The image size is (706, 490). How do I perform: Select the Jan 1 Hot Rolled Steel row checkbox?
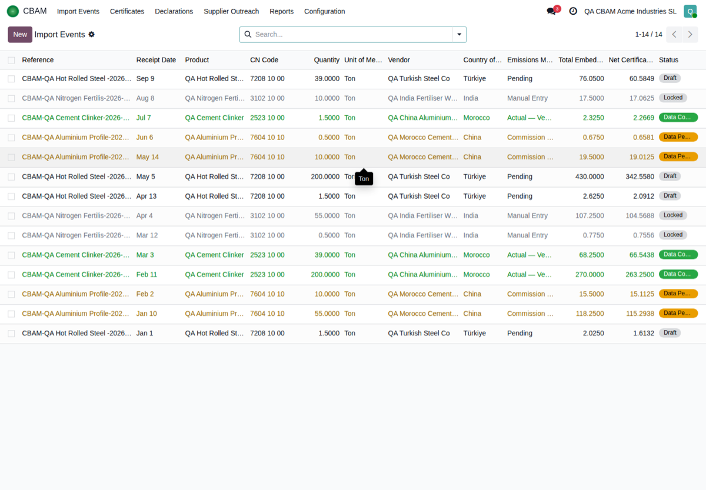(x=11, y=334)
